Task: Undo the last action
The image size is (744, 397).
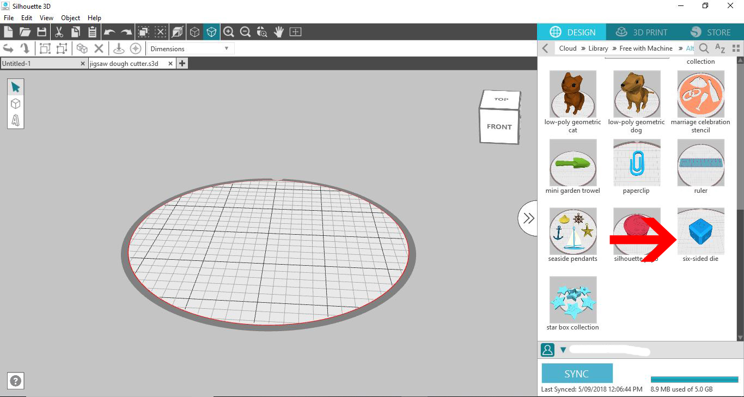Action: (109, 32)
